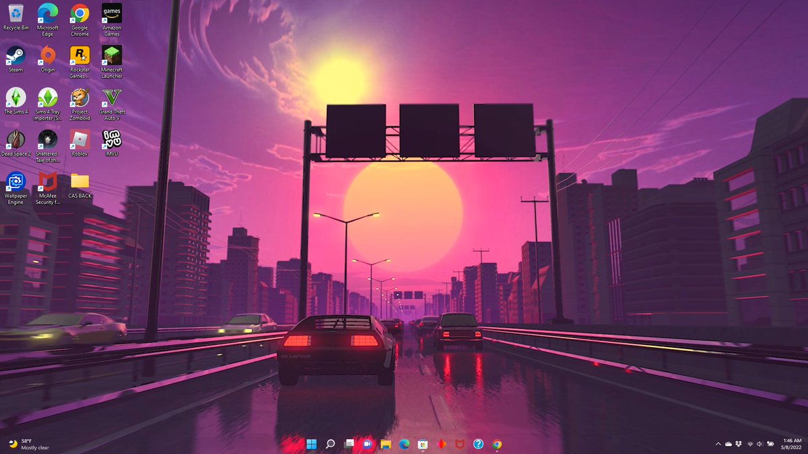Viewport: 808px width, 454px height.
Task: Open Microsoft Store from the taskbar
Action: coord(423,444)
